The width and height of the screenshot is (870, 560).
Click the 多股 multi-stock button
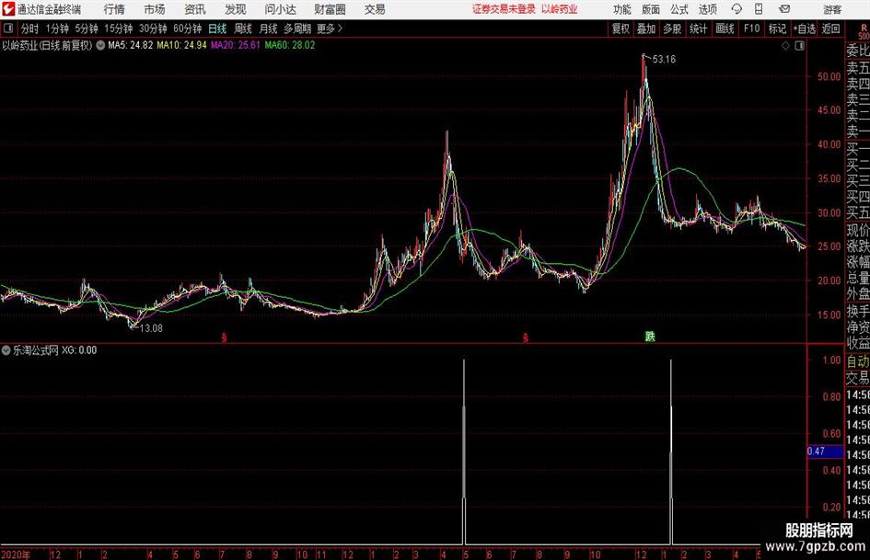point(672,29)
